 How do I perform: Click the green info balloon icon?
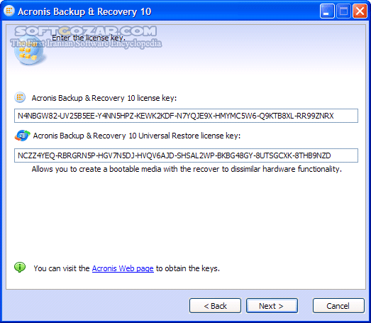pyautogui.click(x=20, y=267)
